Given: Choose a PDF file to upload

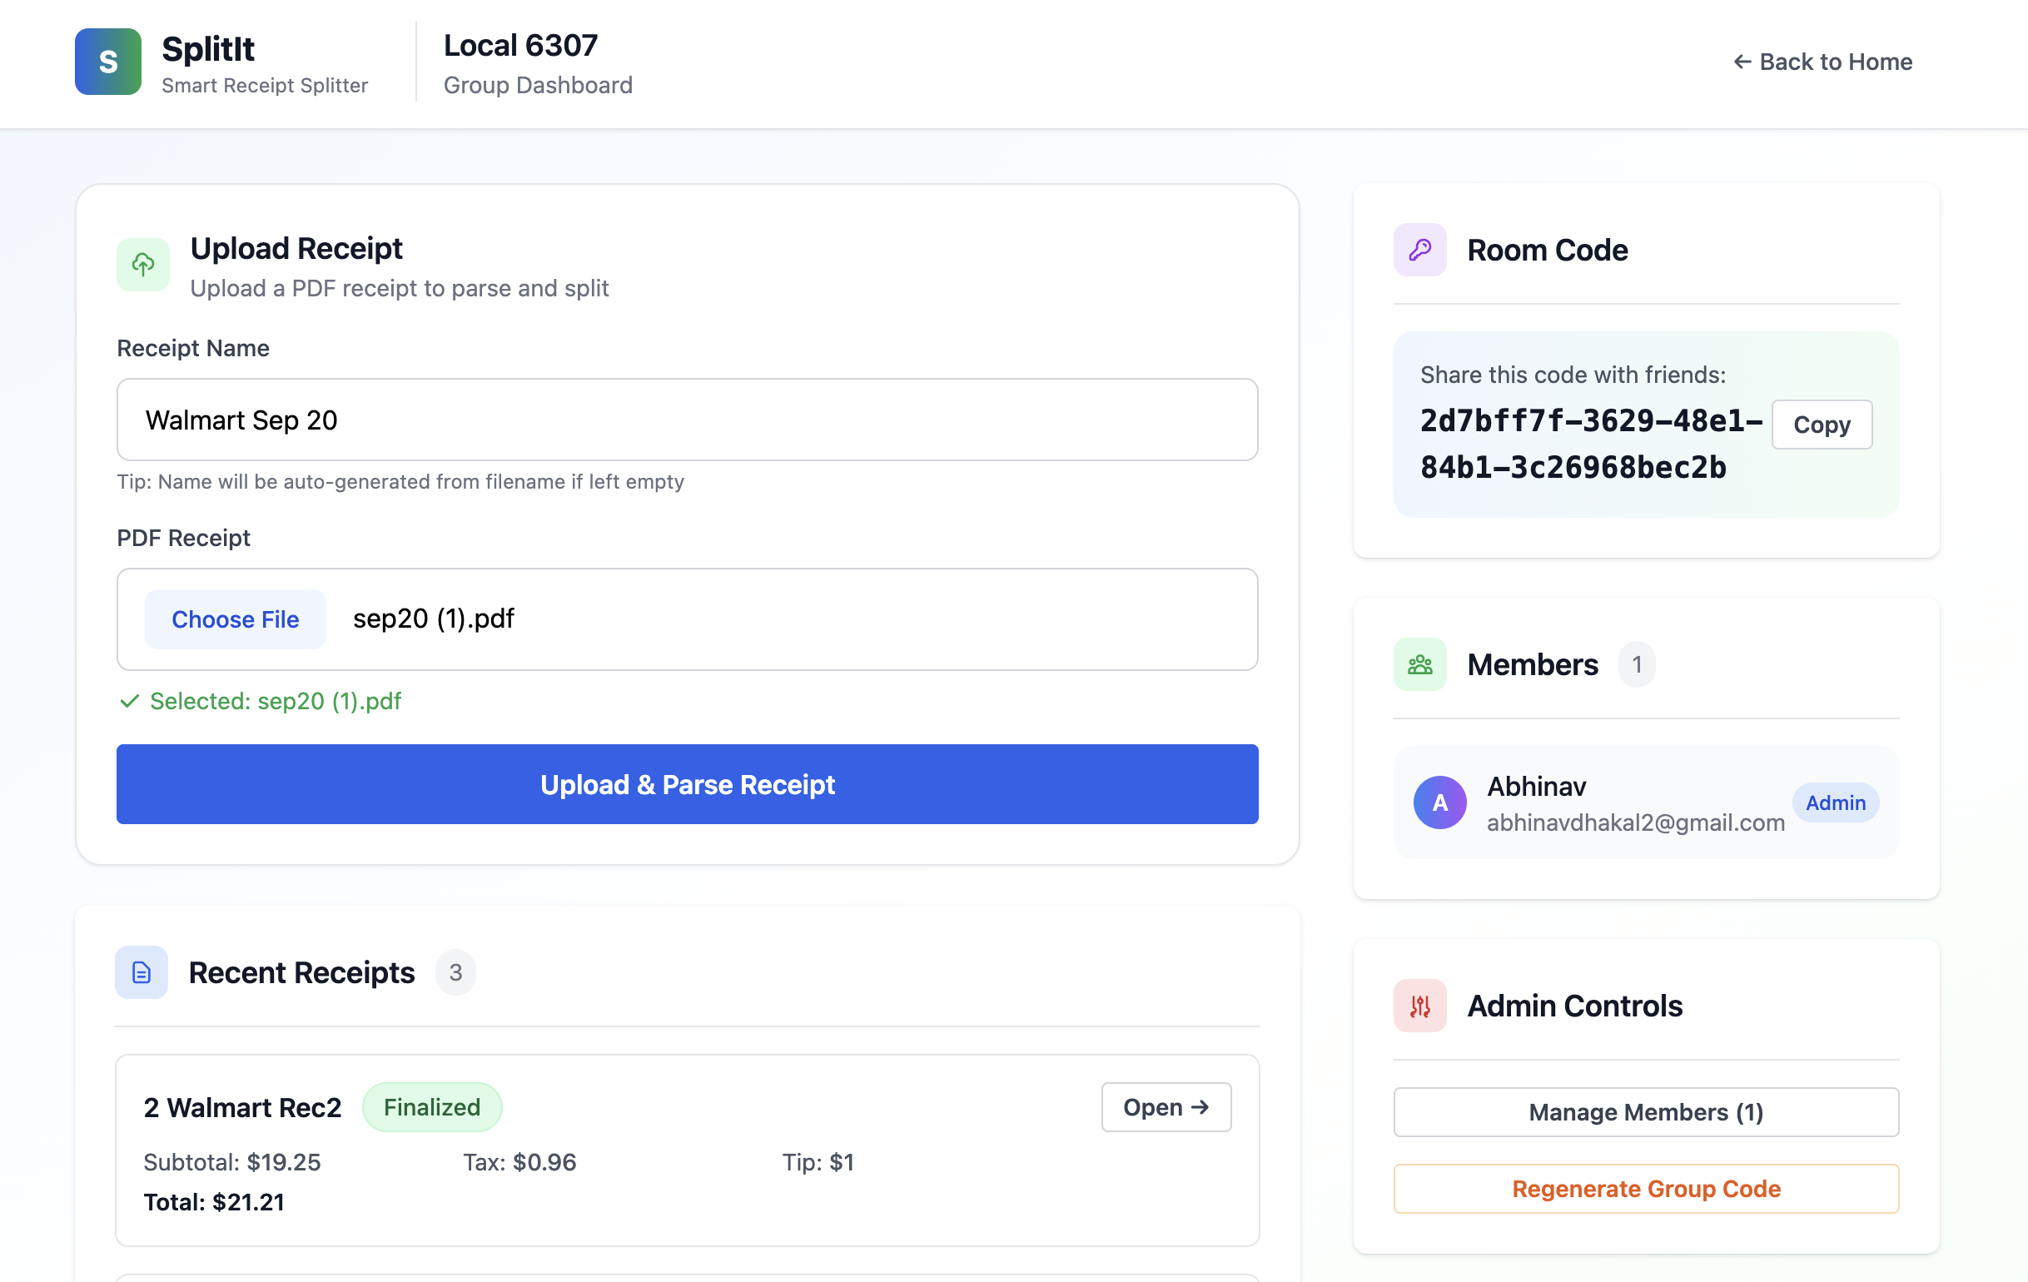Looking at the screenshot, I should pyautogui.click(x=235, y=619).
